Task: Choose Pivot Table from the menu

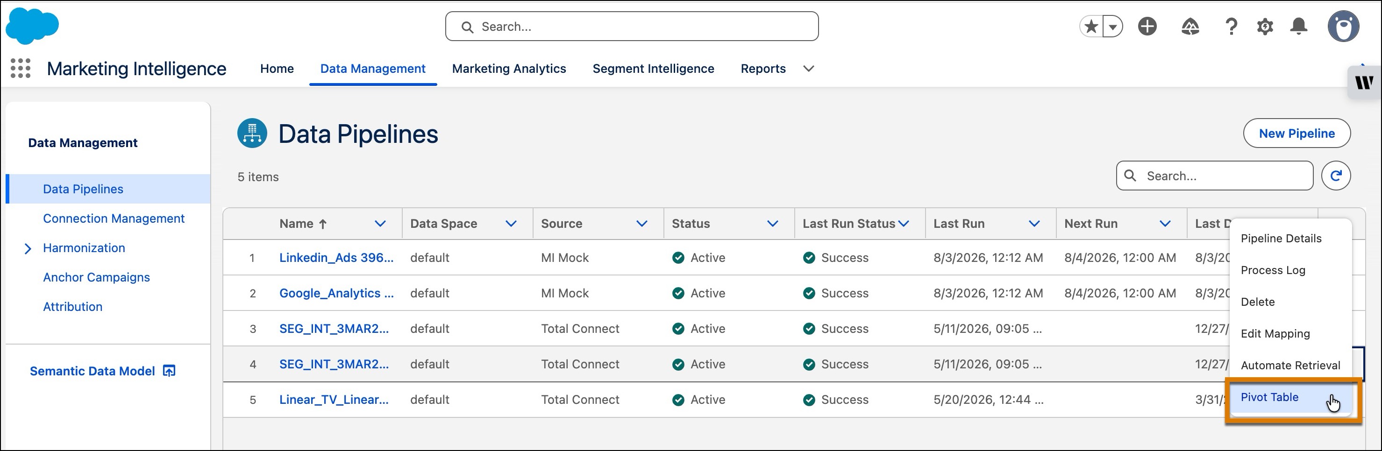Action: click(x=1290, y=397)
